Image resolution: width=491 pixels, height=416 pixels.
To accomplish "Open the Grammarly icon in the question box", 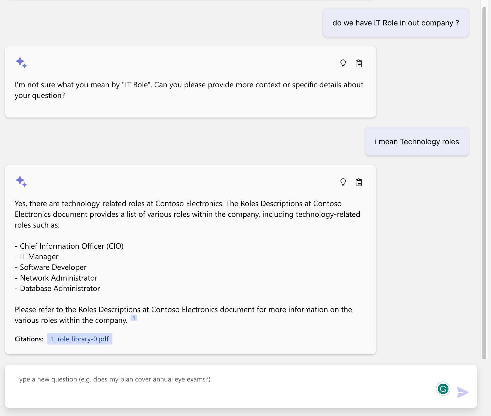I will click(443, 389).
